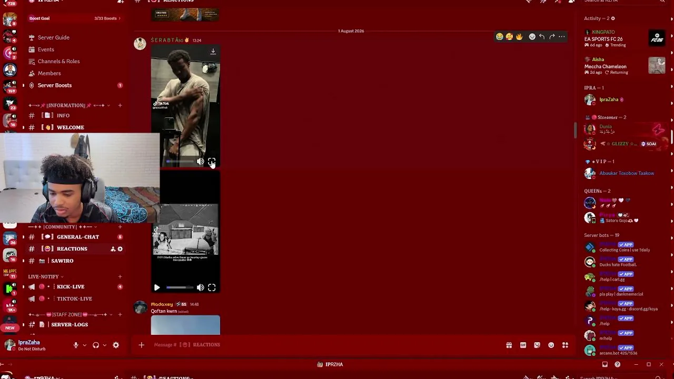Click the plus attachment button
The image size is (674, 379).
pos(141,345)
